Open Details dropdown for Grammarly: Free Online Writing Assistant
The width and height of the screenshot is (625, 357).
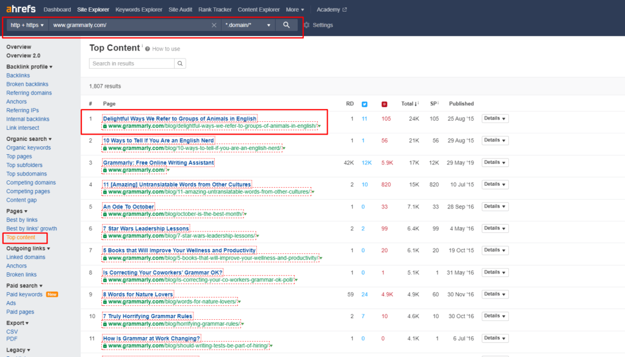click(495, 163)
